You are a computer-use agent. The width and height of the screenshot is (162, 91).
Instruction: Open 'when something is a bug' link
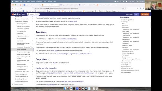pyautogui.click(x=64, y=54)
